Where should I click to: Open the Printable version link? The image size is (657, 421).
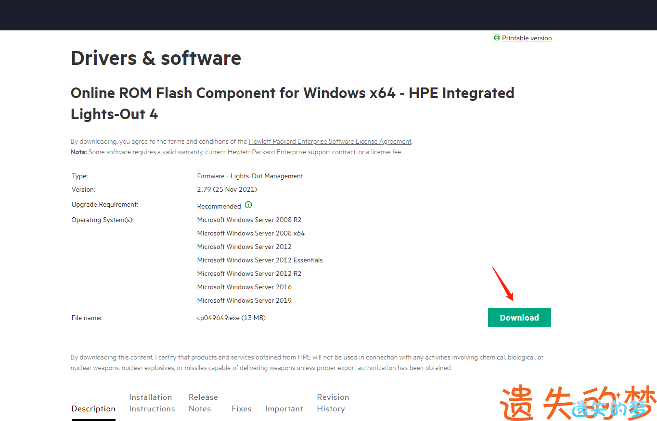(x=527, y=38)
